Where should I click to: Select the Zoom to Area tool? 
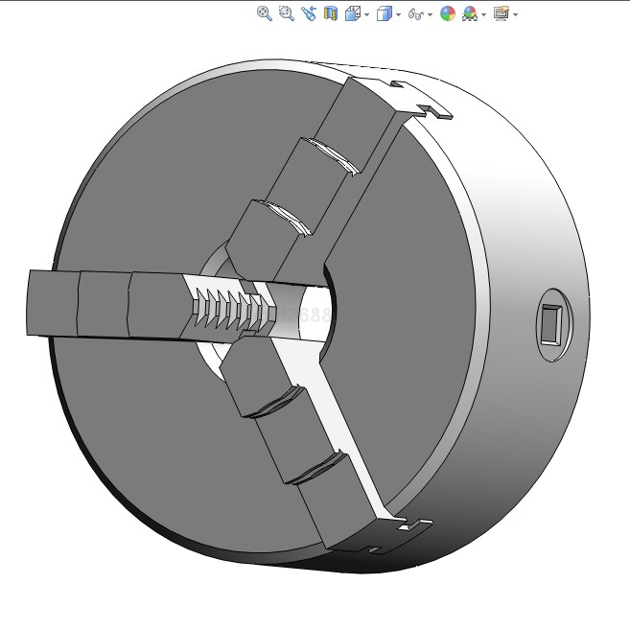[286, 13]
